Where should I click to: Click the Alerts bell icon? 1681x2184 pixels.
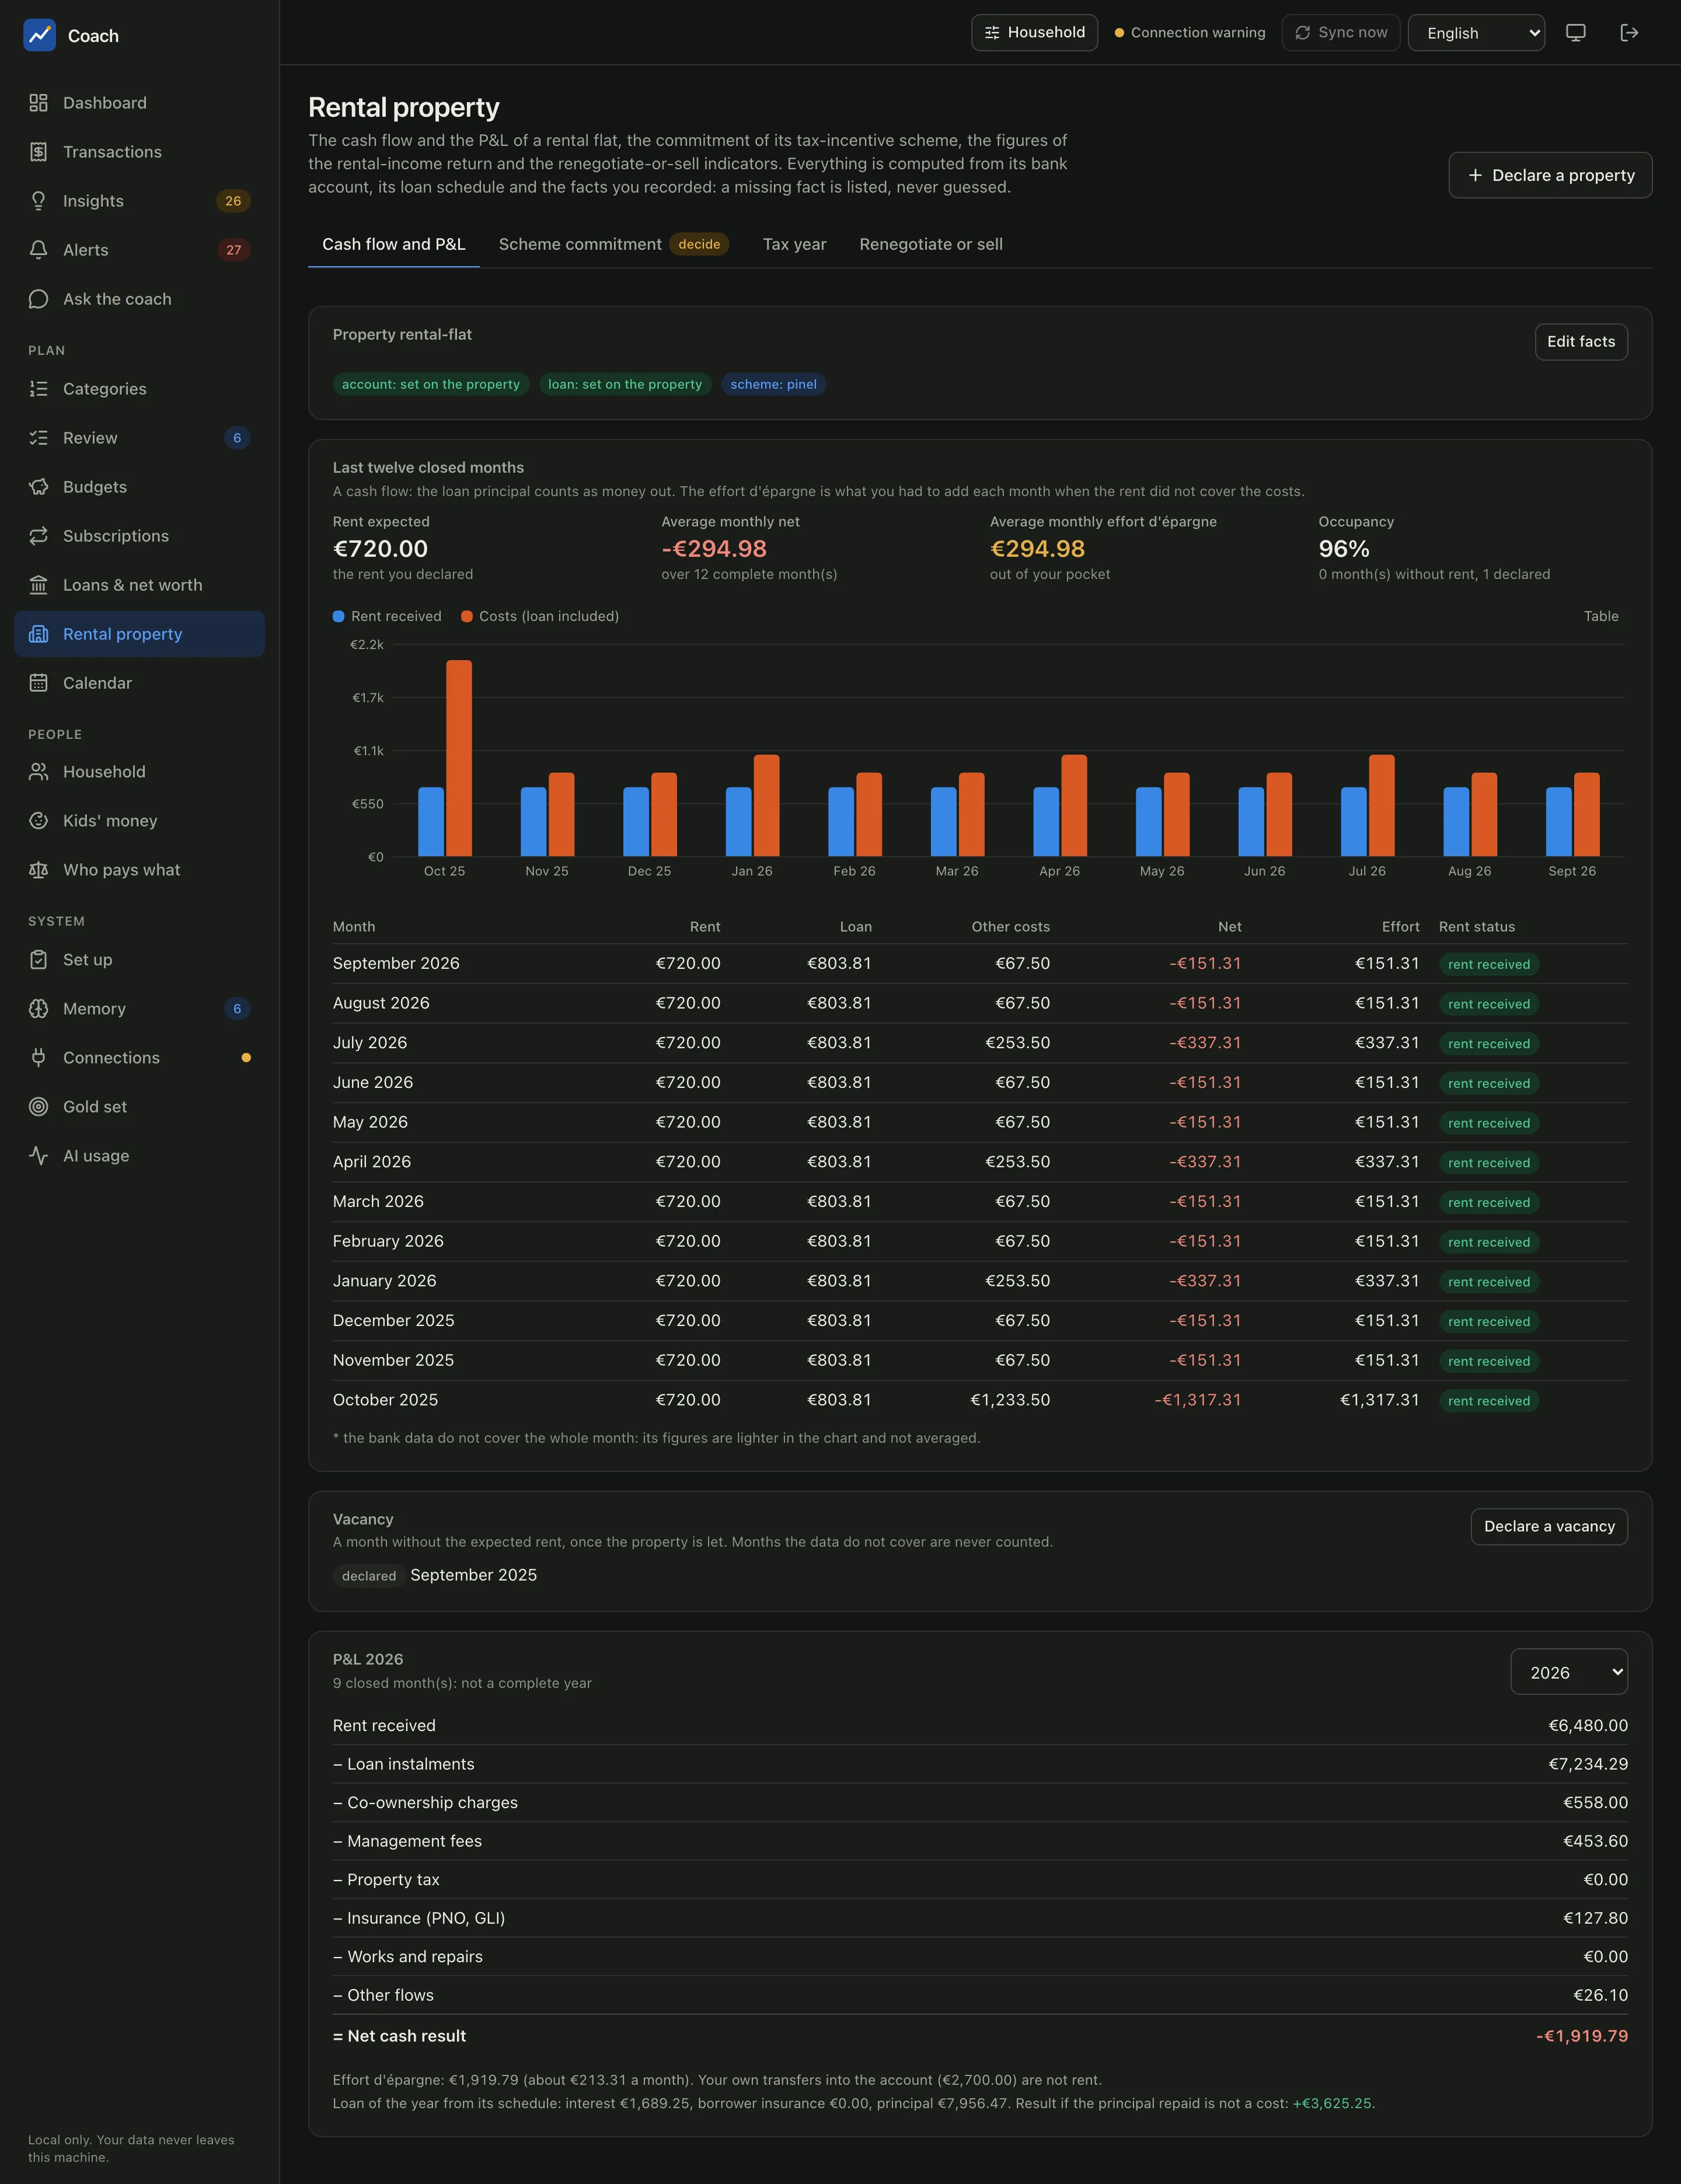tap(38, 250)
